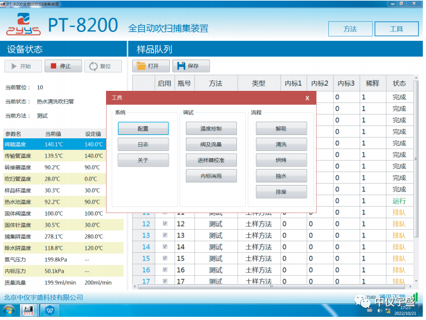Uncheck the 启用 checkbox for row 14
The width and height of the screenshot is (426, 320).
click(x=165, y=247)
